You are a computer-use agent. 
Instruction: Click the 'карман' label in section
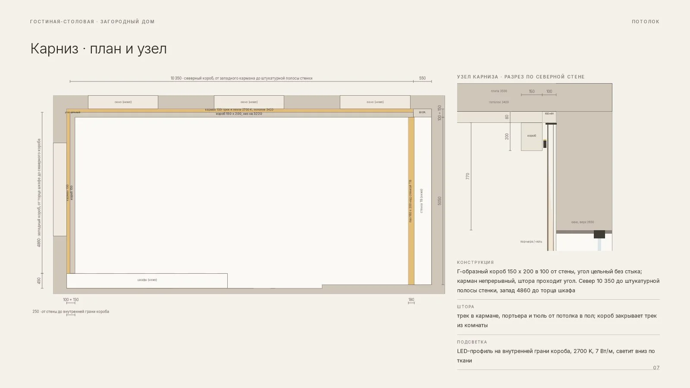[x=549, y=113]
